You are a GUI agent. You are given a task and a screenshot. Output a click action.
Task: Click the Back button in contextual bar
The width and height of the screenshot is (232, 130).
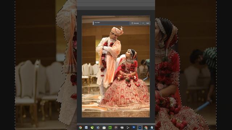coord(148,23)
